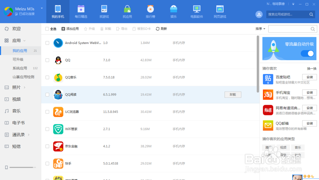Open the Meizu M3s device dropdown
Image resolution: width=319 pixels, height=180 pixels.
[42, 8]
